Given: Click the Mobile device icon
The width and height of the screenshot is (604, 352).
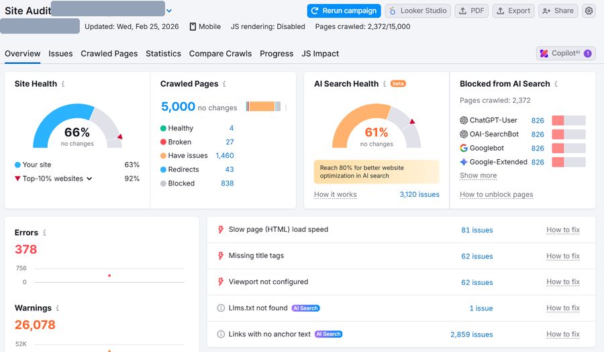Looking at the screenshot, I should 193,27.
